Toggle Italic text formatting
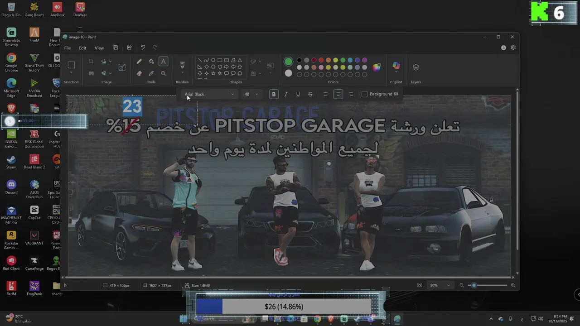Viewport: 580px width, 326px height. click(286, 94)
